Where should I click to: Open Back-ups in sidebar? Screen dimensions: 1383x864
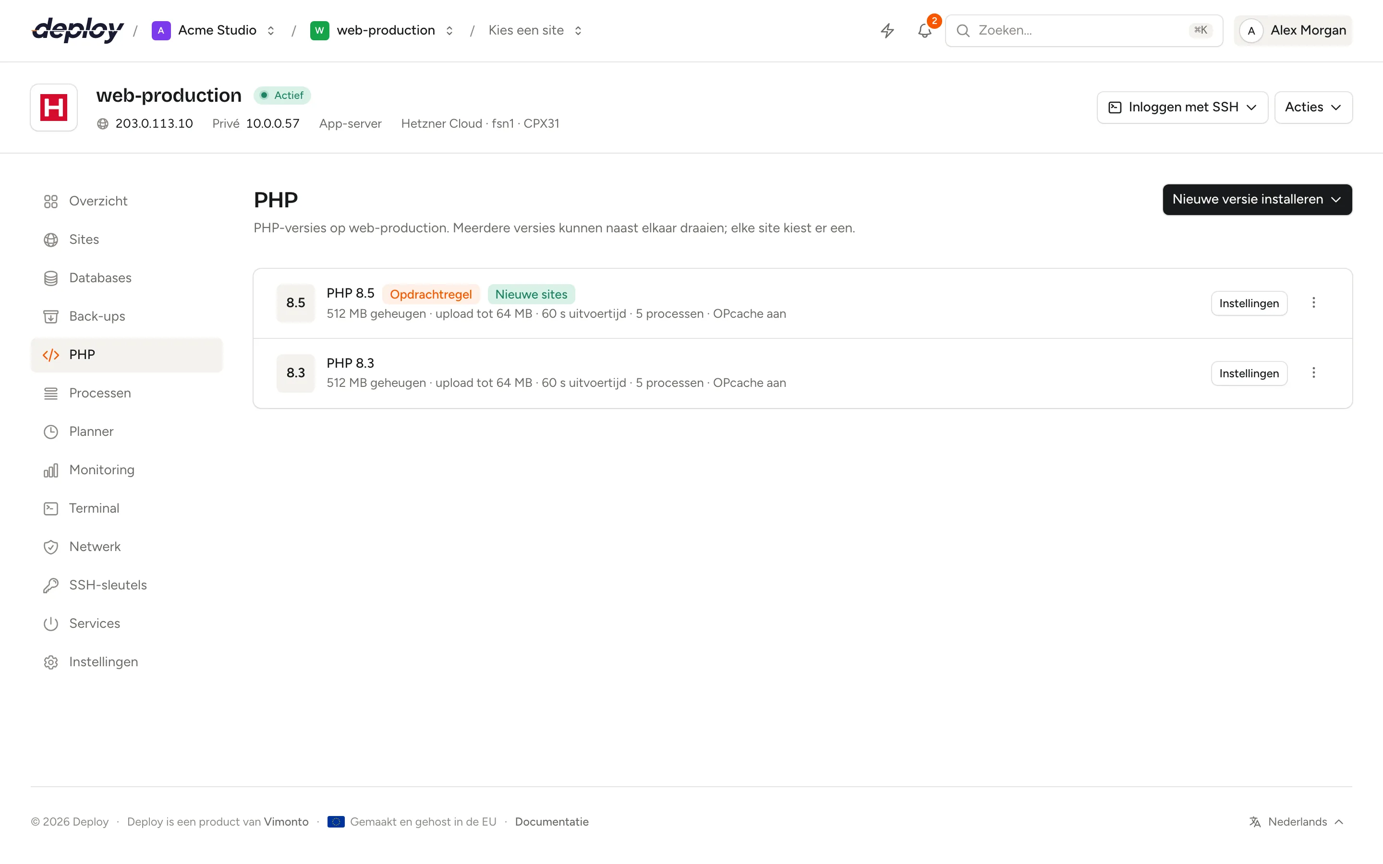[x=126, y=316]
